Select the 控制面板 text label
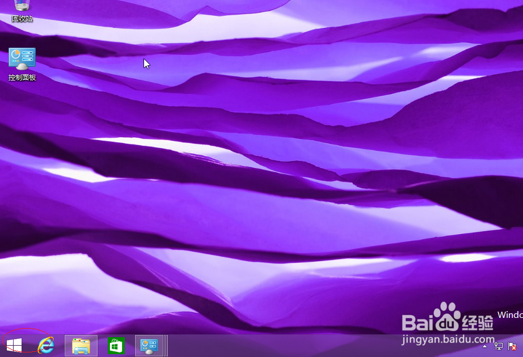Viewport: 523px width, 357px height. tap(22, 77)
